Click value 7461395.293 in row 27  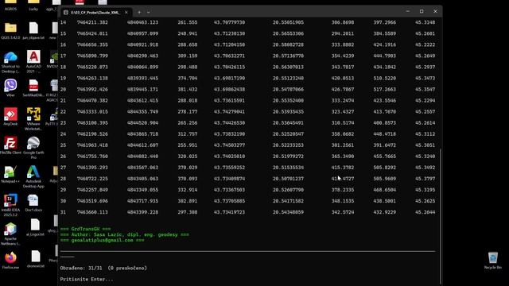[92, 168]
